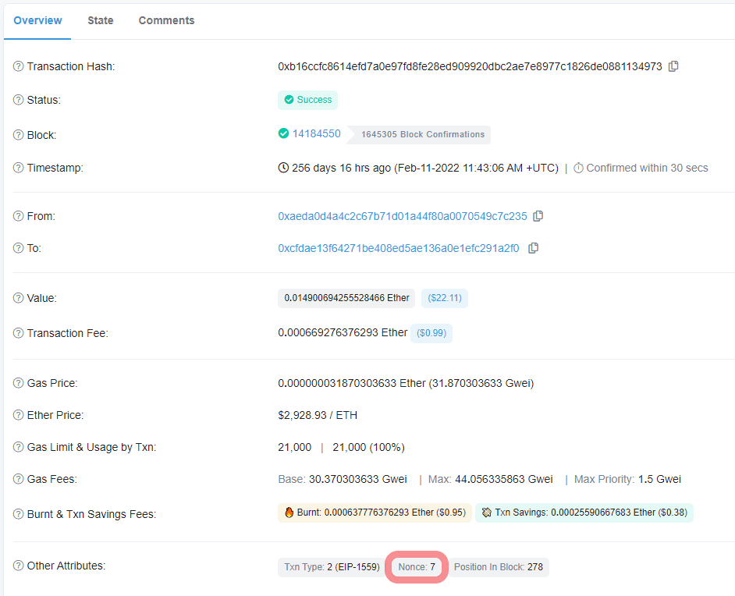Click the Block Confirmations badge
Image resolution: width=735 pixels, height=596 pixels.
coord(422,134)
